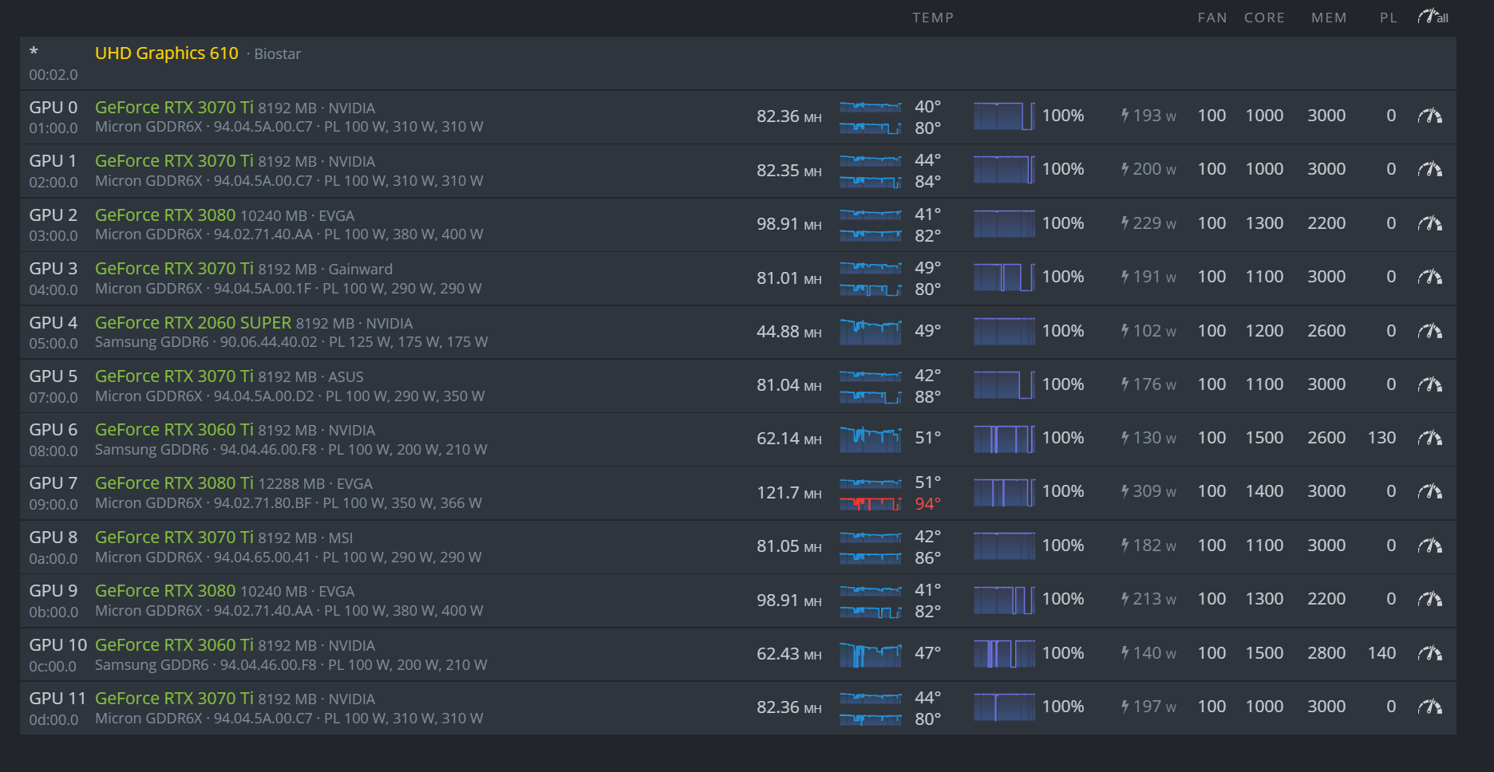Click the fan speed chart on GPU 10
1494x772 pixels.
pyautogui.click(x=1003, y=652)
